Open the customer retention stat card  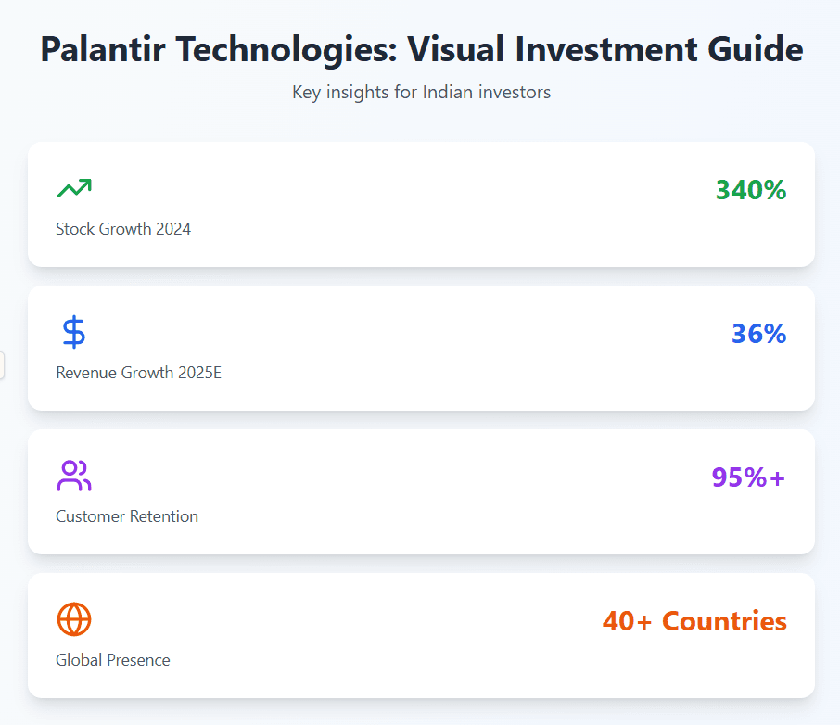pyautogui.click(x=421, y=492)
